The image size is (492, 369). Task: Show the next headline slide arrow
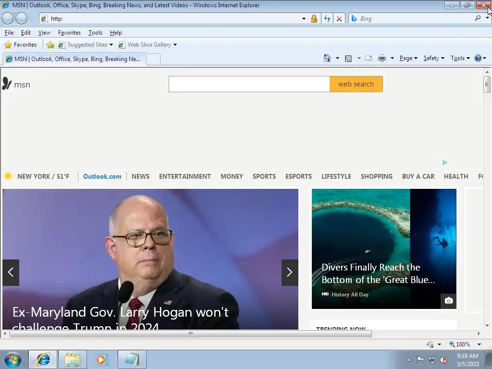(x=290, y=272)
